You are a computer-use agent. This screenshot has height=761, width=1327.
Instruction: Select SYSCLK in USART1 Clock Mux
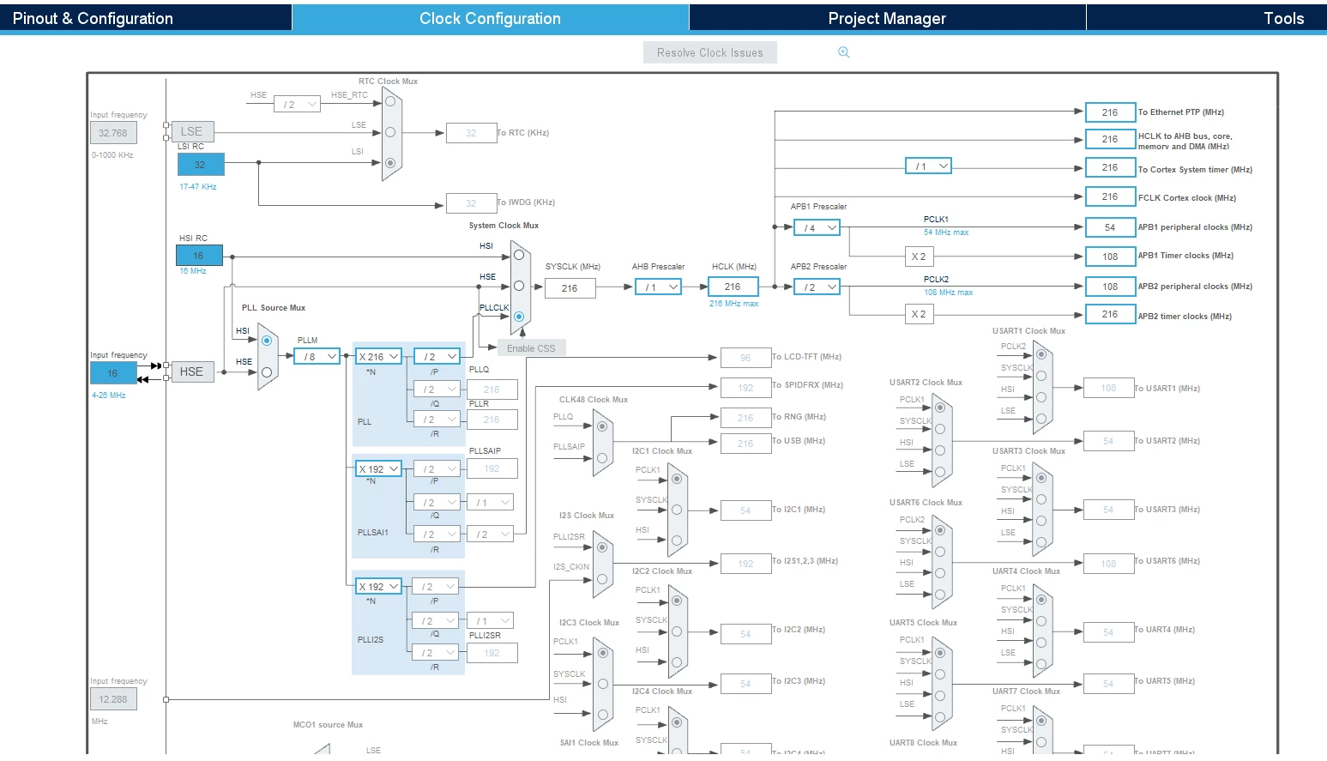[x=1040, y=376]
